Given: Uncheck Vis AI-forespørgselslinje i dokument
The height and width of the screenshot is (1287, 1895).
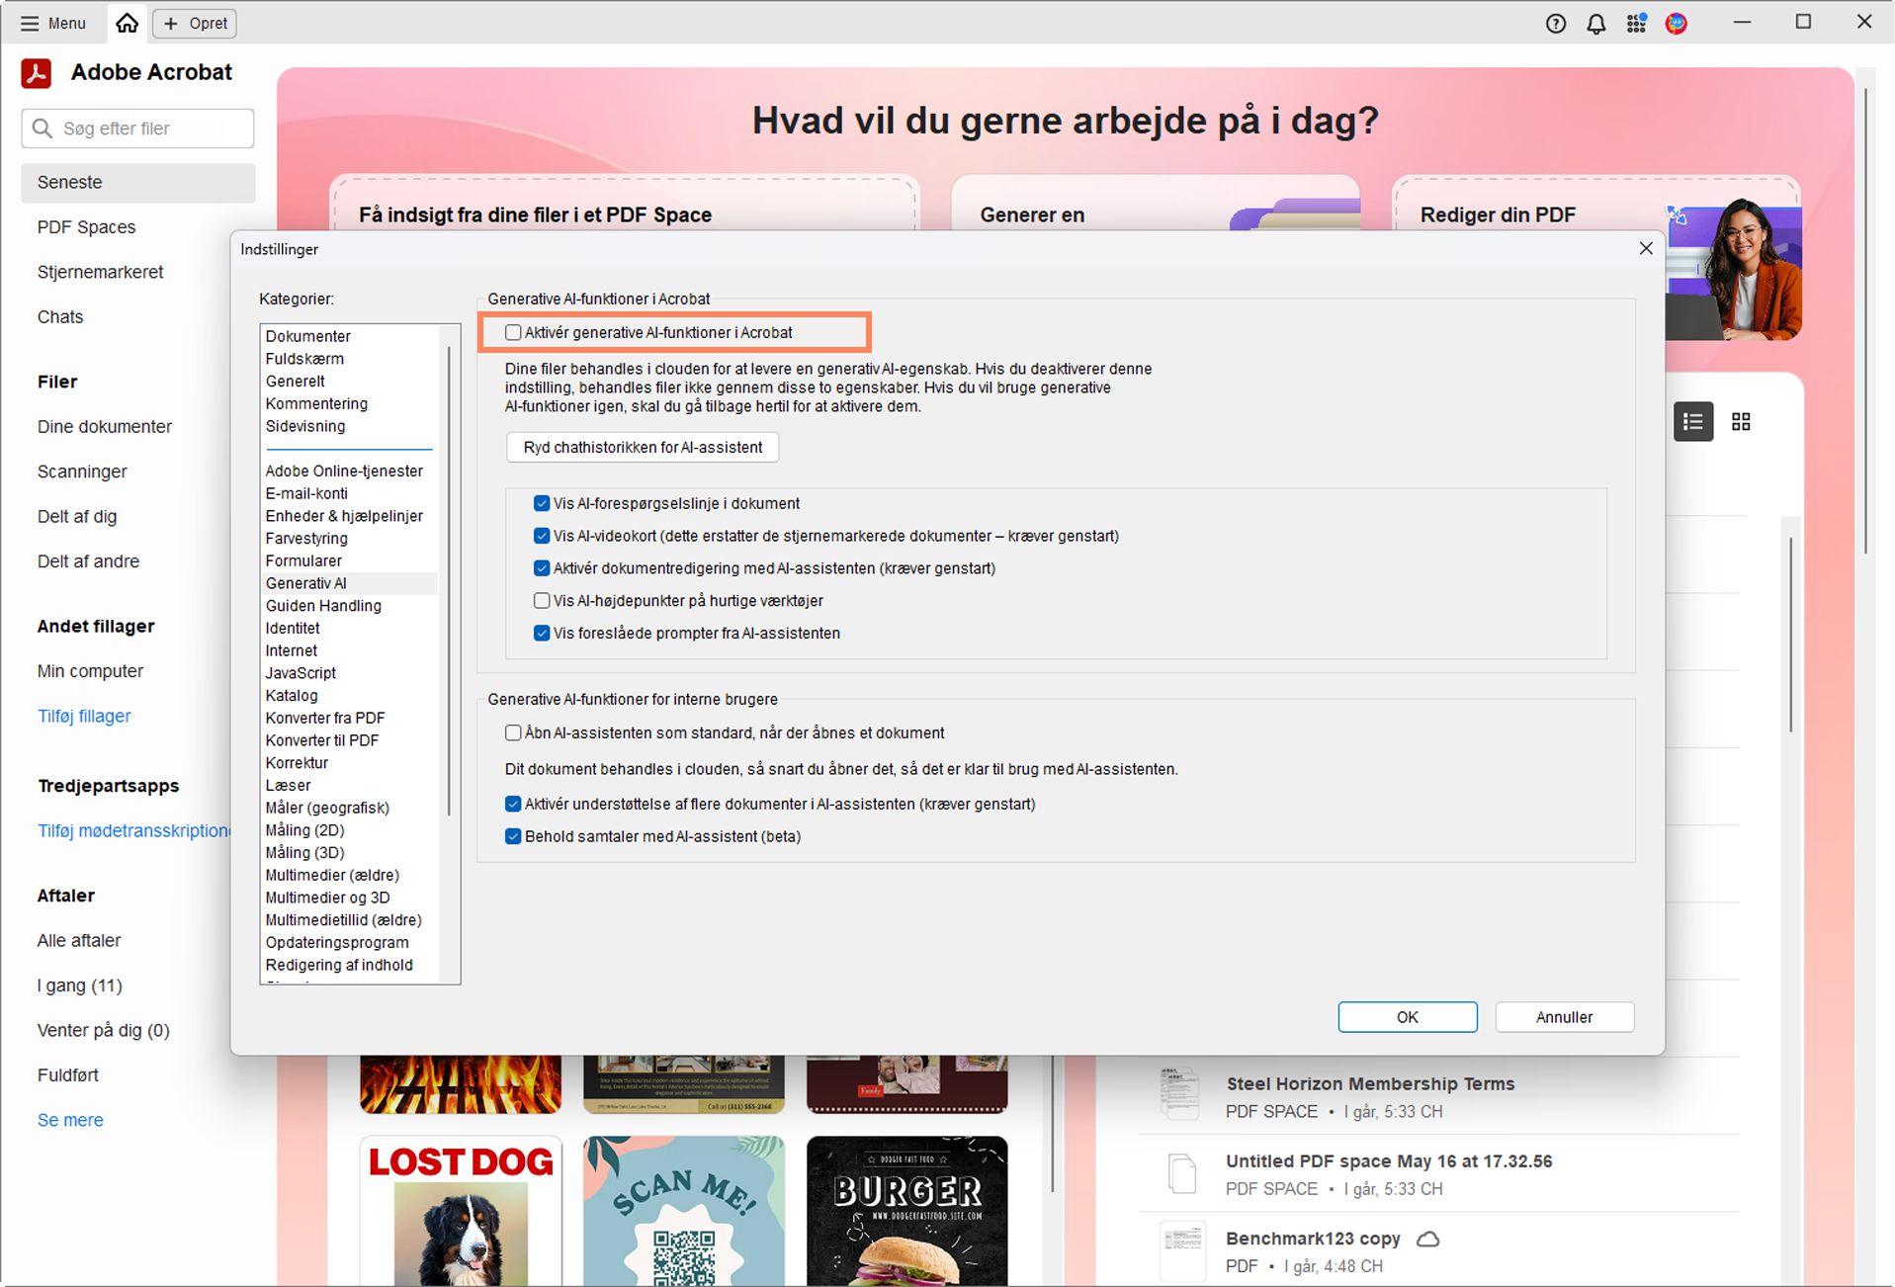Looking at the screenshot, I should pos(542,503).
